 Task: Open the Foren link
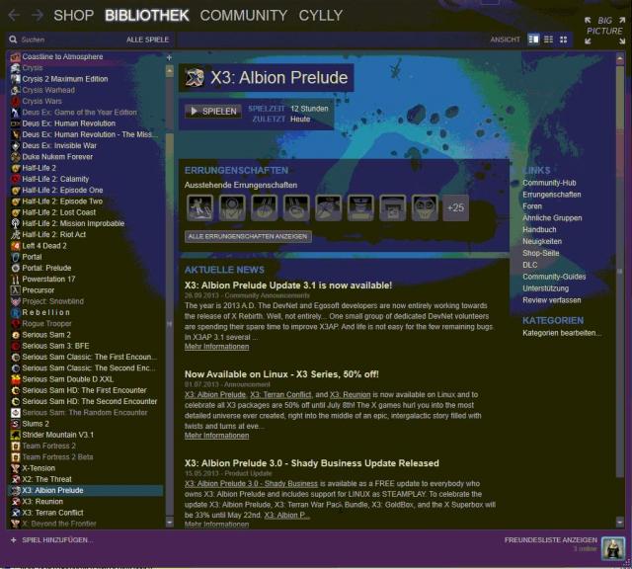point(532,206)
